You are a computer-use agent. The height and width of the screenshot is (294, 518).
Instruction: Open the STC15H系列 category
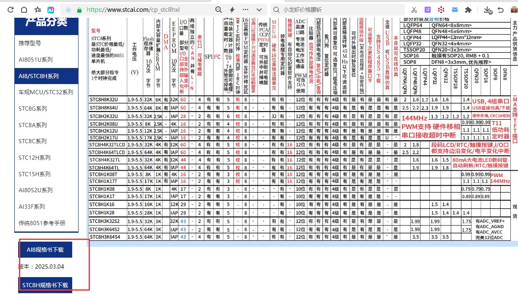click(46, 174)
